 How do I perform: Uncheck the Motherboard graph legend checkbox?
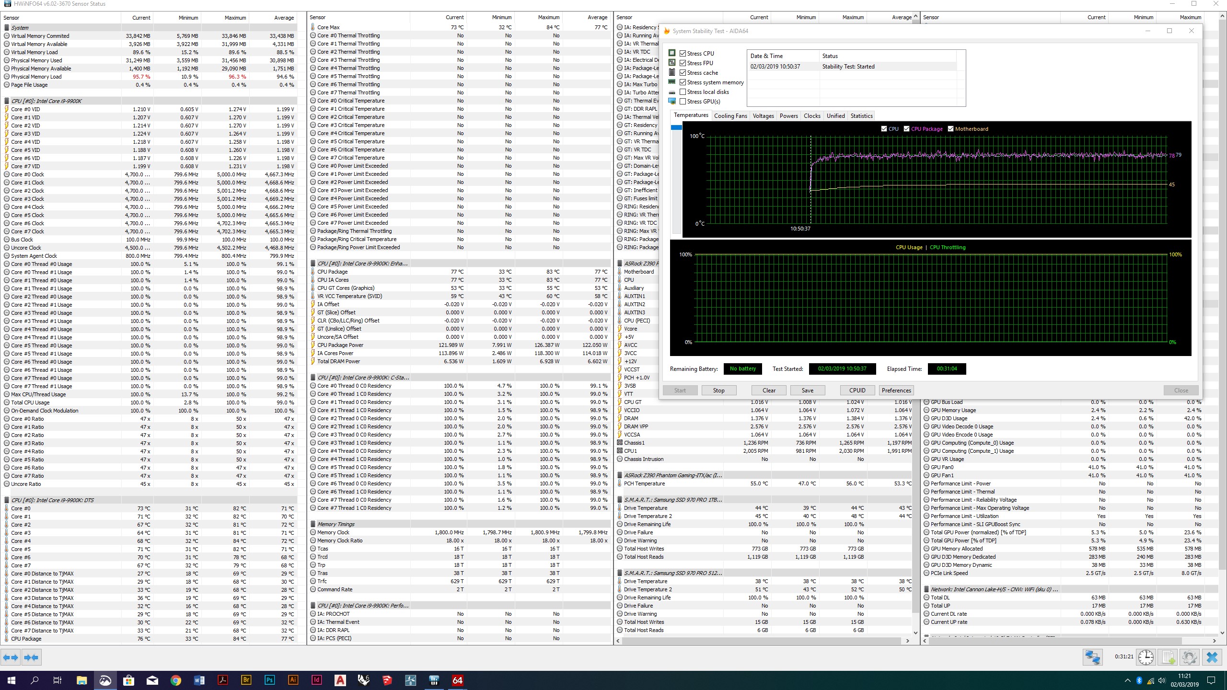point(950,129)
